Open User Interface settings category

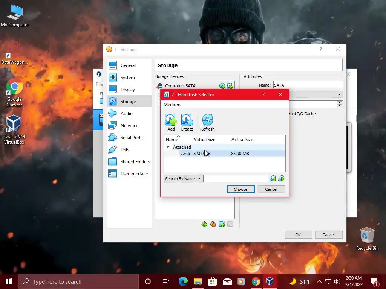pos(130,174)
